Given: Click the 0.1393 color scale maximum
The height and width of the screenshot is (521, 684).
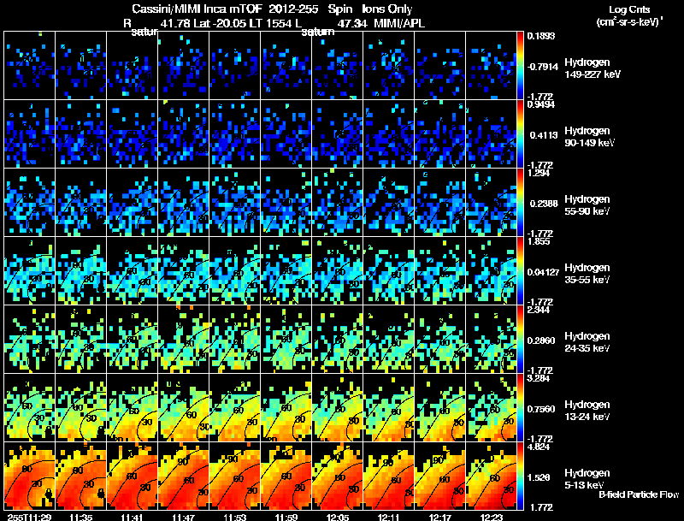Looking at the screenshot, I should pyautogui.click(x=541, y=36).
